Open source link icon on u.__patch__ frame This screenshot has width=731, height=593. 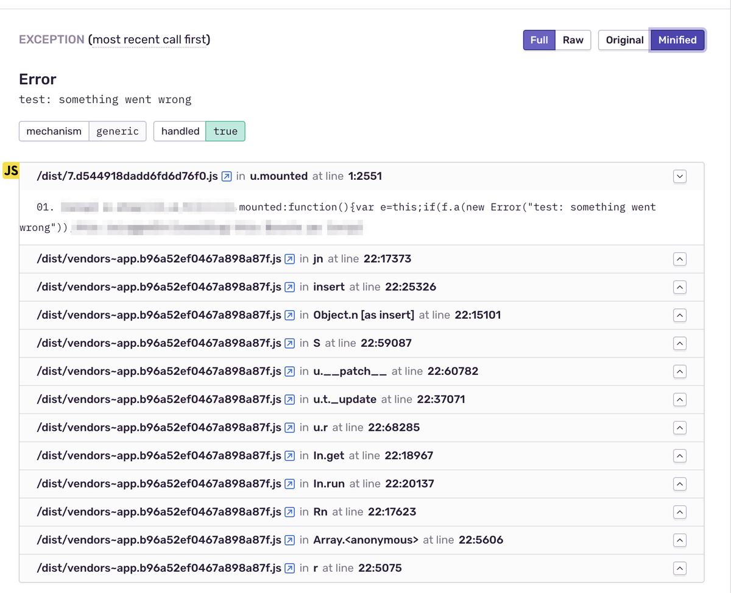[x=290, y=371]
